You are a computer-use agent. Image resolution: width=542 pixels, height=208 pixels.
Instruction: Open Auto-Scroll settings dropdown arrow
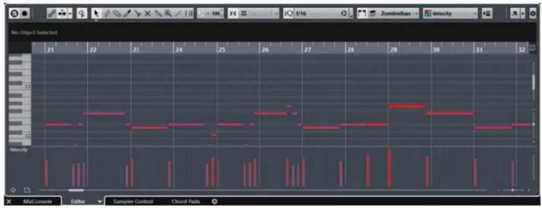(x=70, y=13)
